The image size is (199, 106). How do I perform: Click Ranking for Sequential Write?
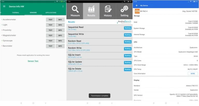(x=128, y=35)
